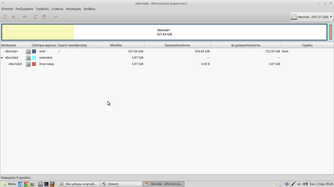Click the Μέγεθος column header
This screenshot has width=334, height=187.
(x=116, y=45)
